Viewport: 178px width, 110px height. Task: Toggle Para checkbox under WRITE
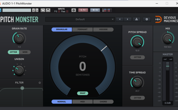67,11
